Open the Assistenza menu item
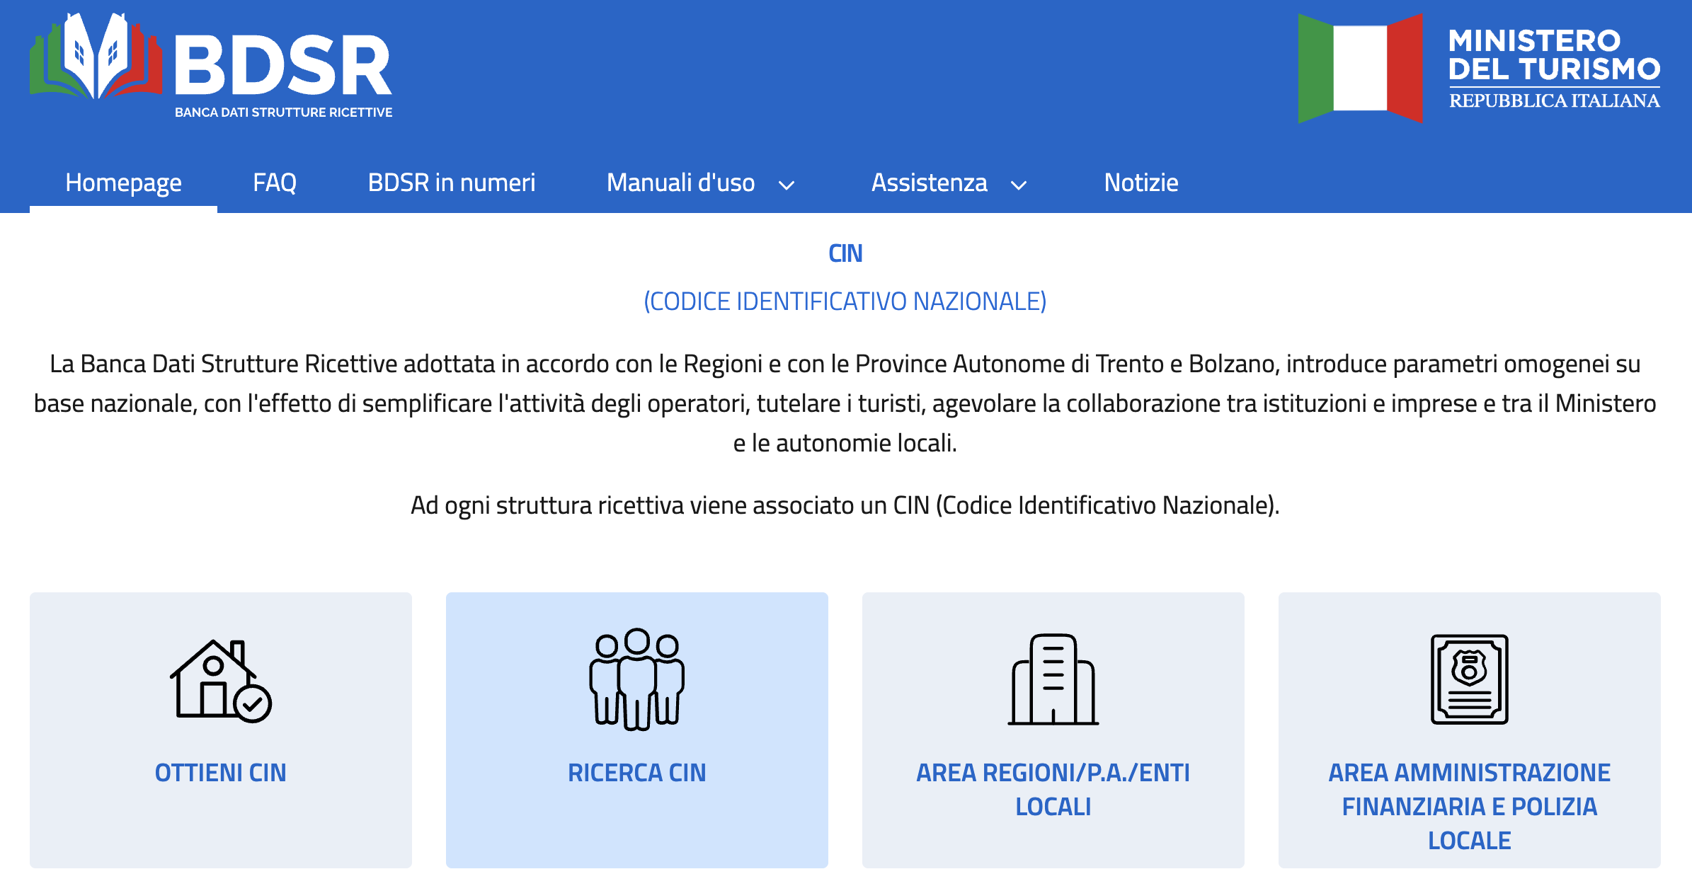This screenshot has width=1692, height=886. click(929, 183)
